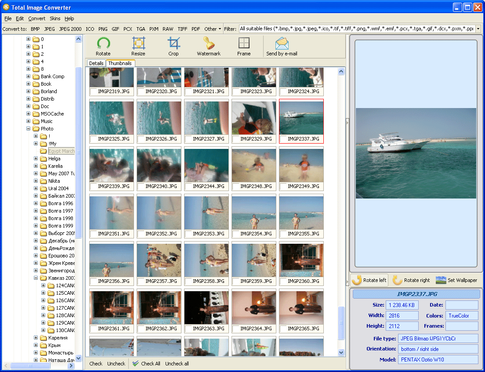Screen dimensions: 485x372
Task: Collapse the Photo folder tree node
Action: click(29, 129)
